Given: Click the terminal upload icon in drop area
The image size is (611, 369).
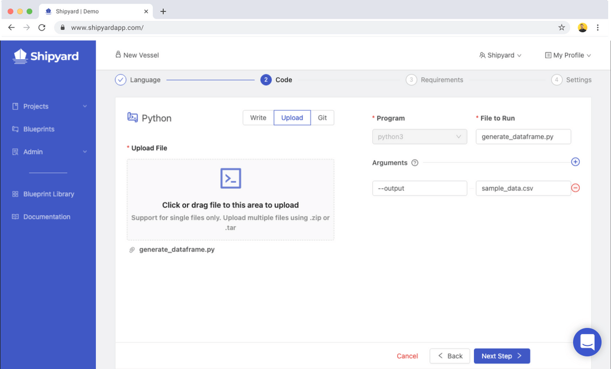Looking at the screenshot, I should click(x=231, y=179).
